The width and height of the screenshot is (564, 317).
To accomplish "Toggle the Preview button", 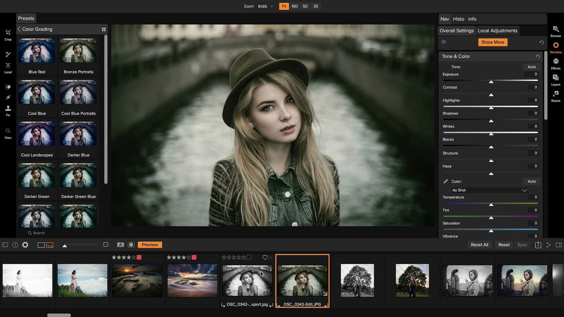I will 149,244.
